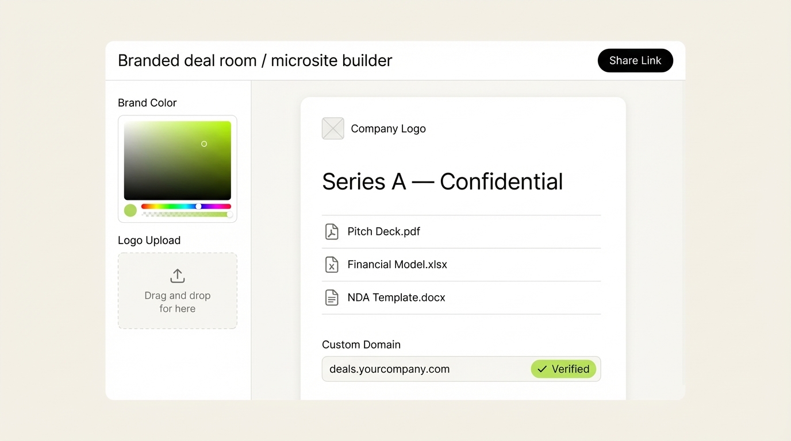Select the NDA Template.docx list row
Viewport: 791px width, 441px height.
396,297
